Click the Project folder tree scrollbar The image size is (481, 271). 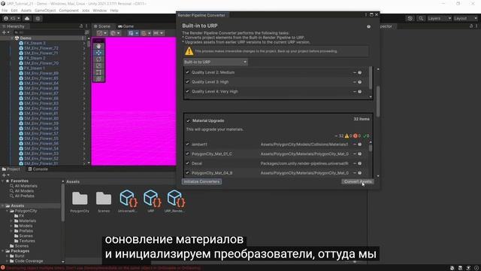(63, 202)
